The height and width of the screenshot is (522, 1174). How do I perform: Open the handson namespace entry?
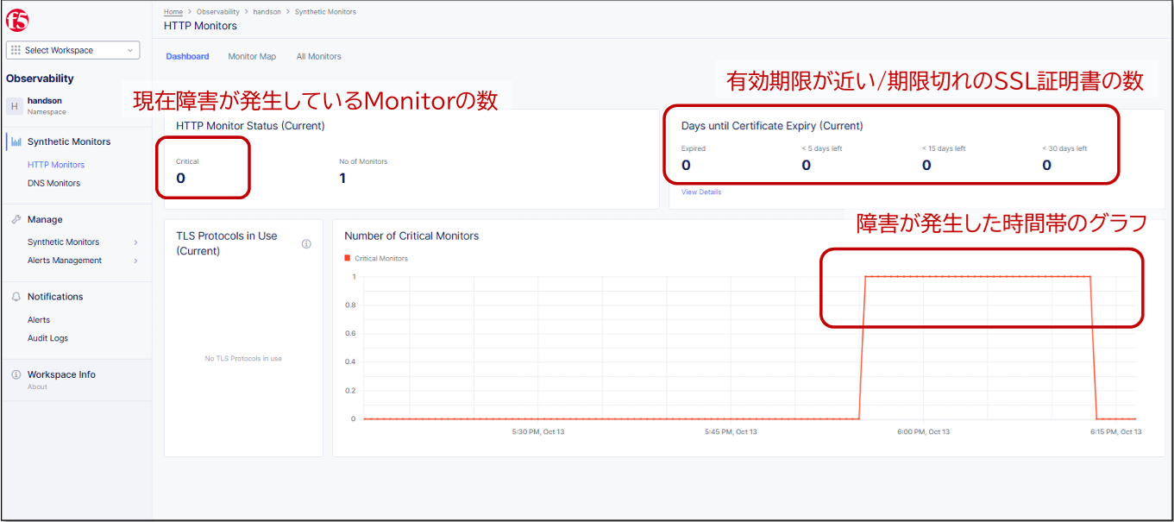click(47, 105)
